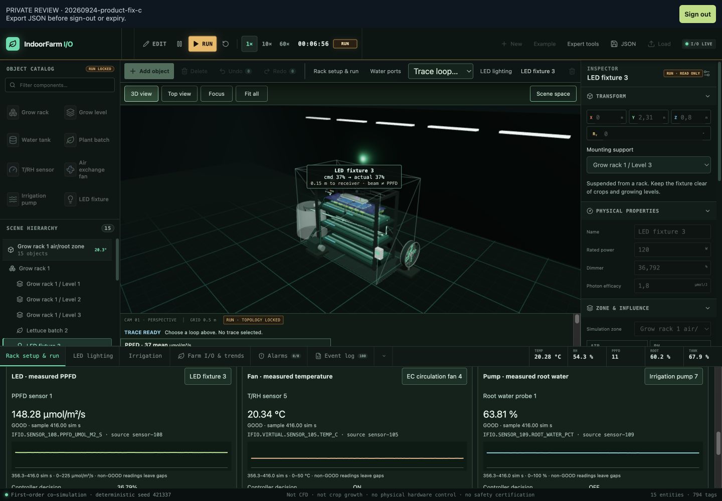Click the reset simulation icon
The height and width of the screenshot is (501, 722).
226,44
